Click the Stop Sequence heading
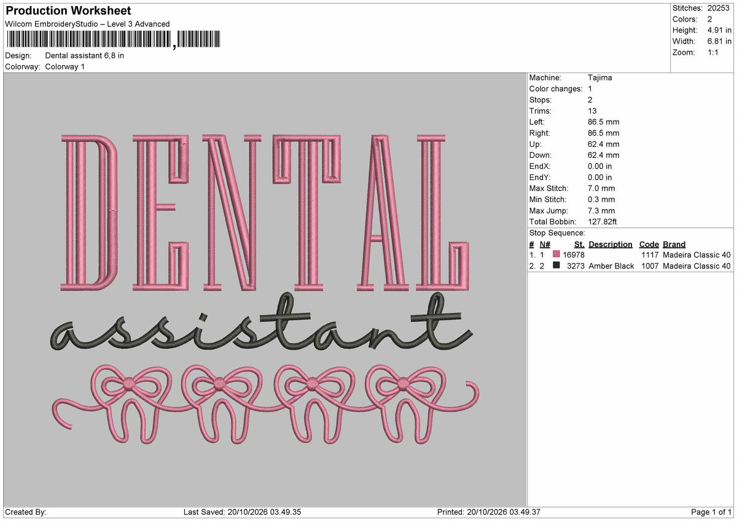The width and height of the screenshot is (737, 521). [557, 233]
